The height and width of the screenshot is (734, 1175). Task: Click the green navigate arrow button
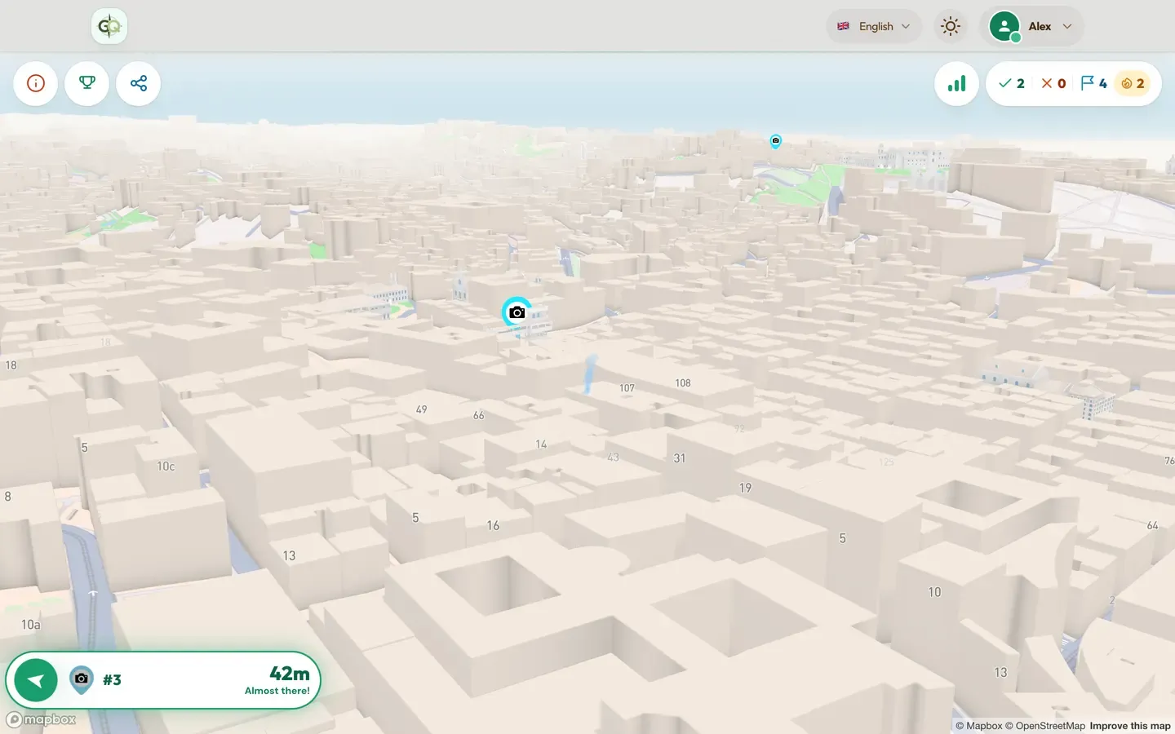coord(36,680)
